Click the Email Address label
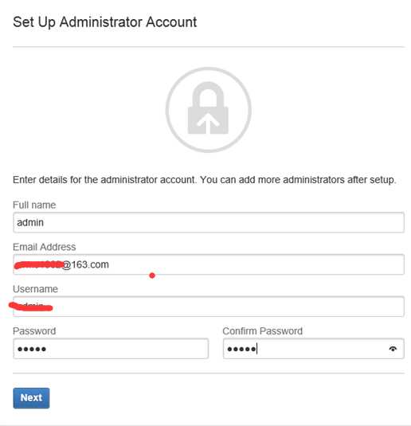 coord(45,247)
